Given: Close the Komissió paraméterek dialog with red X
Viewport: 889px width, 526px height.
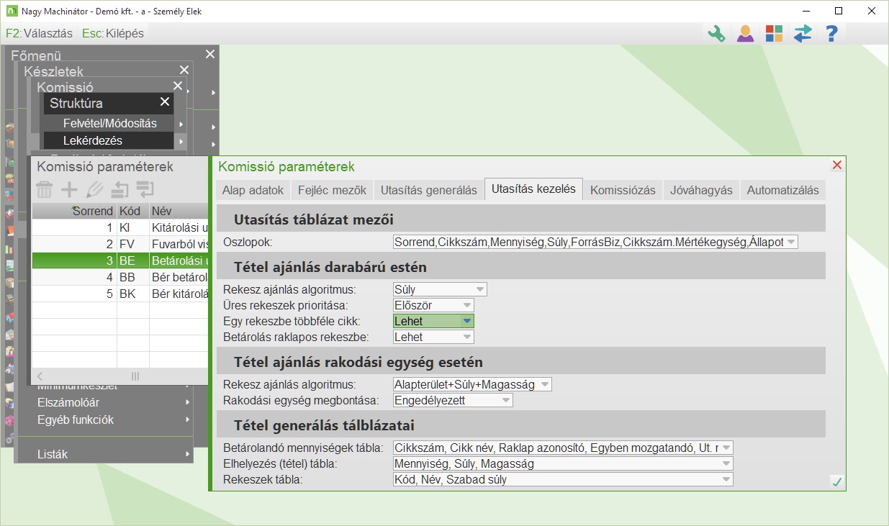Looking at the screenshot, I should 836,165.
